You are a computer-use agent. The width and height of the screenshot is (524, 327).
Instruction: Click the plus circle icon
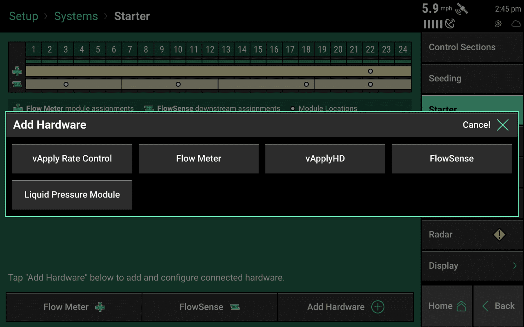(378, 307)
